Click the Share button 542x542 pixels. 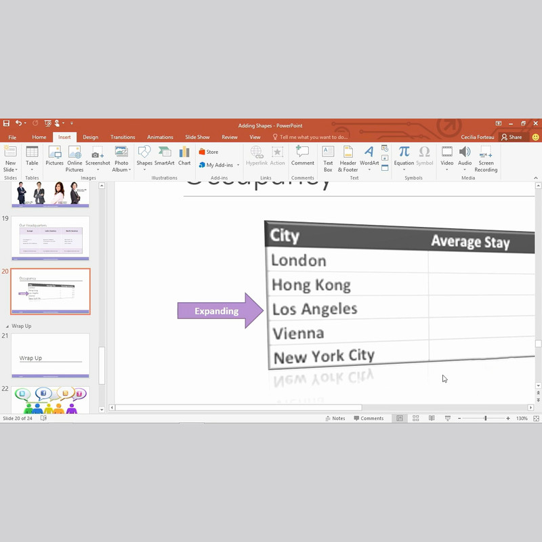pos(512,137)
